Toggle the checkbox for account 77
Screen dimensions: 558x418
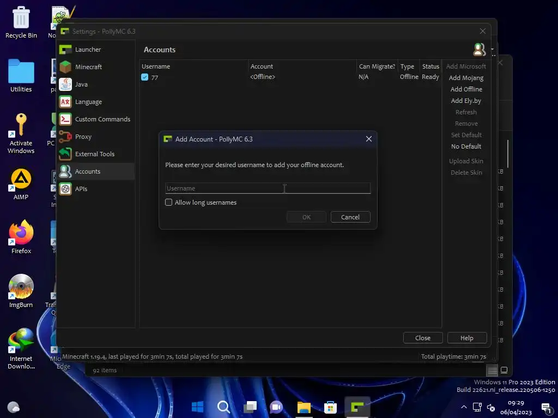[x=144, y=77]
